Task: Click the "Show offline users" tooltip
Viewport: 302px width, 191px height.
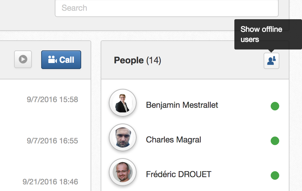Action: click(x=261, y=34)
